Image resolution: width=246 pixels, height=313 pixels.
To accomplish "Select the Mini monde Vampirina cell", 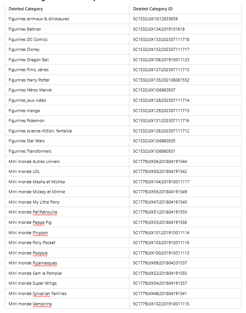I will click(x=30, y=304).
